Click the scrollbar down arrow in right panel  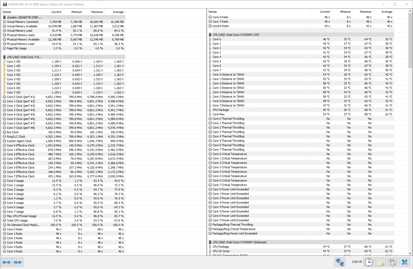(410, 253)
